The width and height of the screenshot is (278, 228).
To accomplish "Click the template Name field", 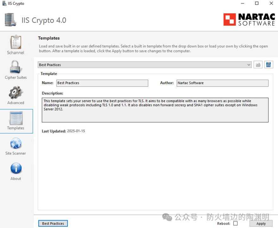I will coord(102,83).
